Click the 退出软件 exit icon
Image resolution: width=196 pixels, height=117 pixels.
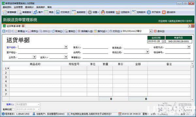(x=164, y=12)
